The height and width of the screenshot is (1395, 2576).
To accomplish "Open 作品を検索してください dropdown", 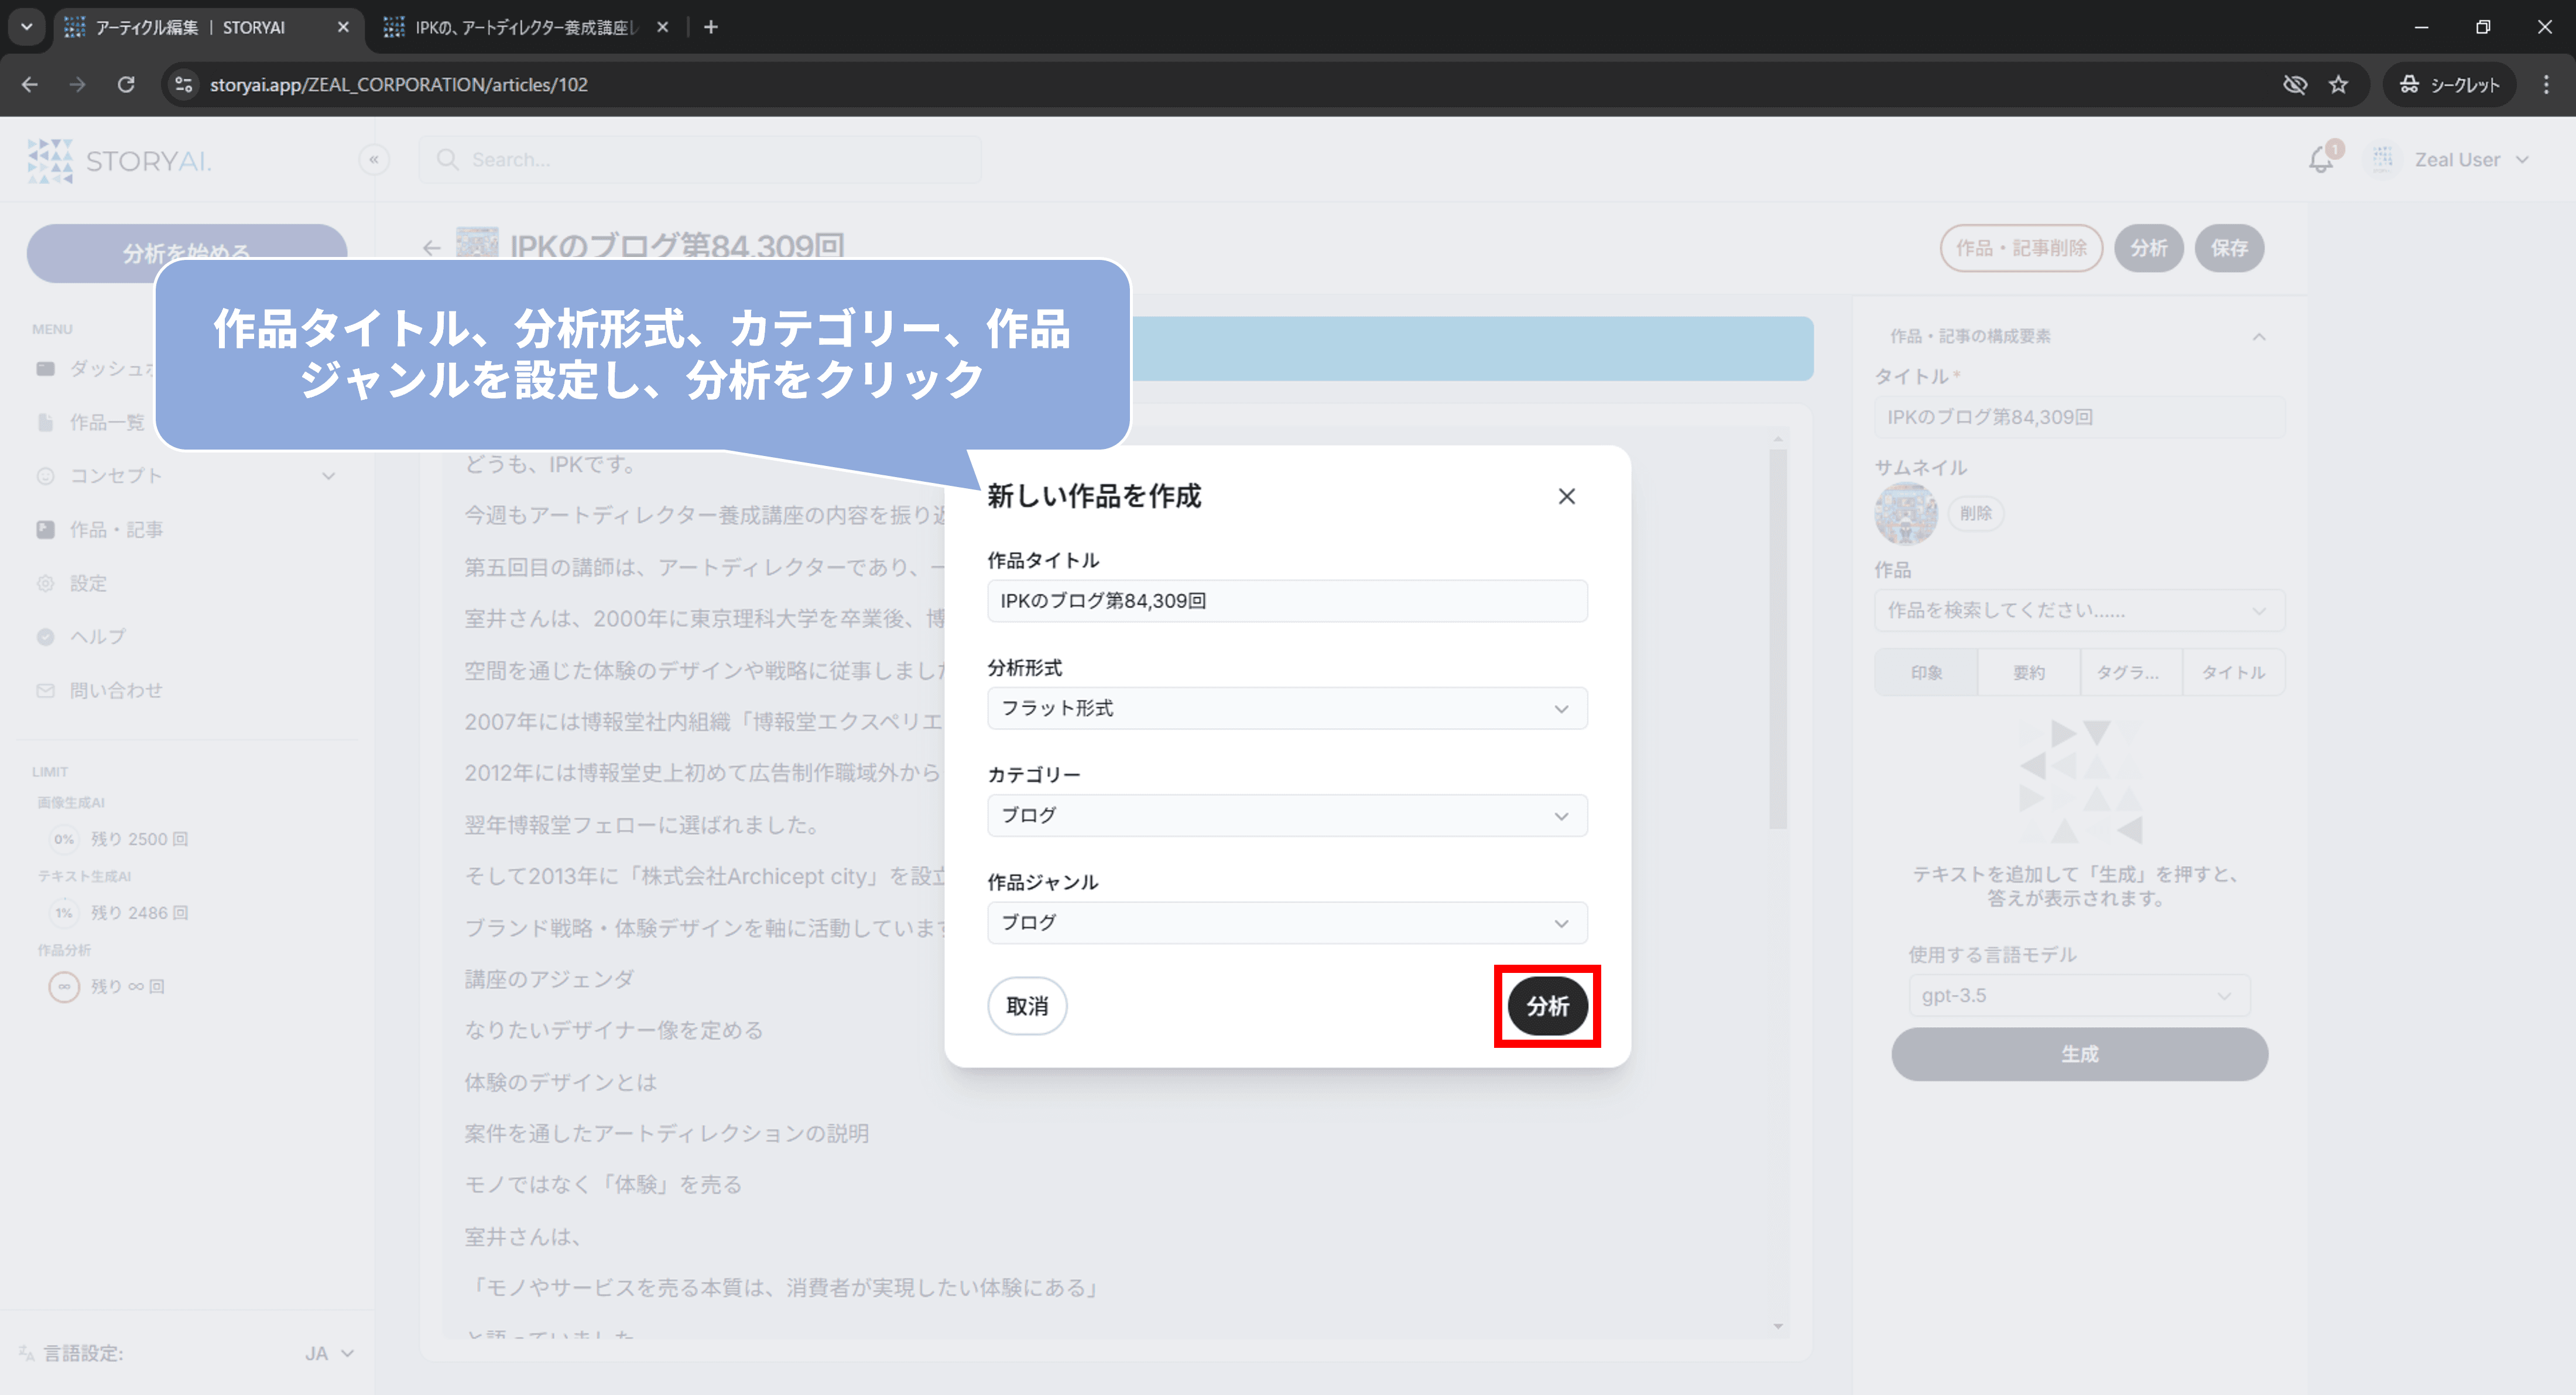I will pos(2079,610).
